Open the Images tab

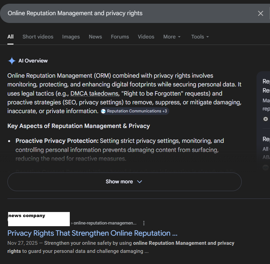71,37
